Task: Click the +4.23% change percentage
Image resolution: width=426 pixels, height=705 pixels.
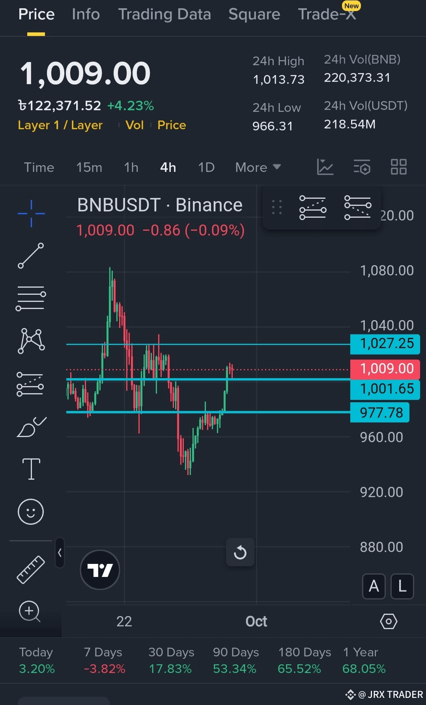Action: tap(130, 106)
